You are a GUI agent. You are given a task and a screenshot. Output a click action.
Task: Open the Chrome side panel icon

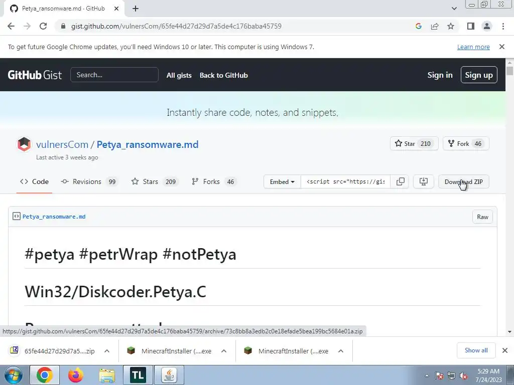tap(471, 26)
